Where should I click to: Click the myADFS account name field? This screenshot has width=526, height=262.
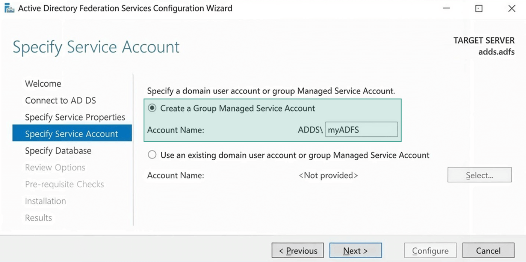pos(361,130)
